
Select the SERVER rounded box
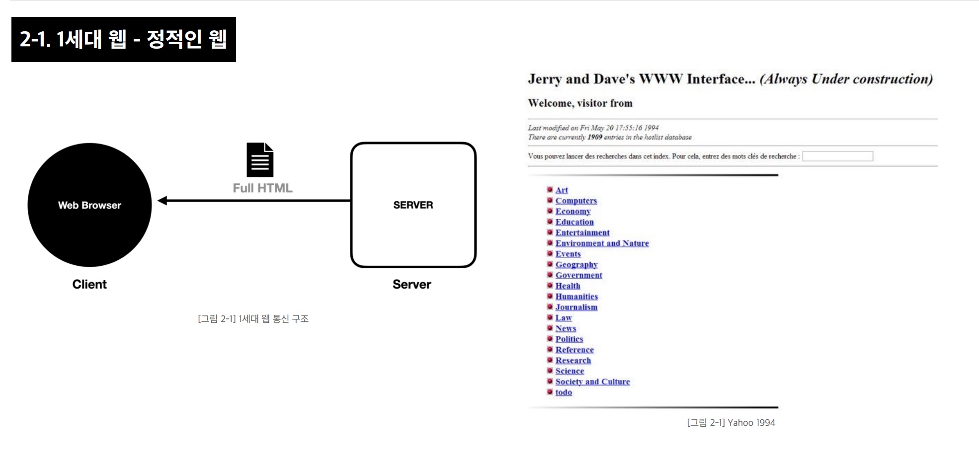tap(413, 205)
